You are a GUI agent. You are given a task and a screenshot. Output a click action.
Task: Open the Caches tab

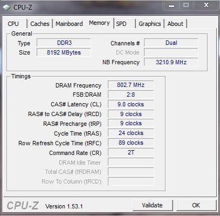pyautogui.click(x=40, y=24)
